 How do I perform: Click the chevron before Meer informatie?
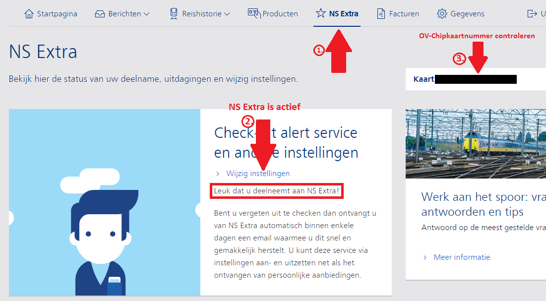[425, 257]
